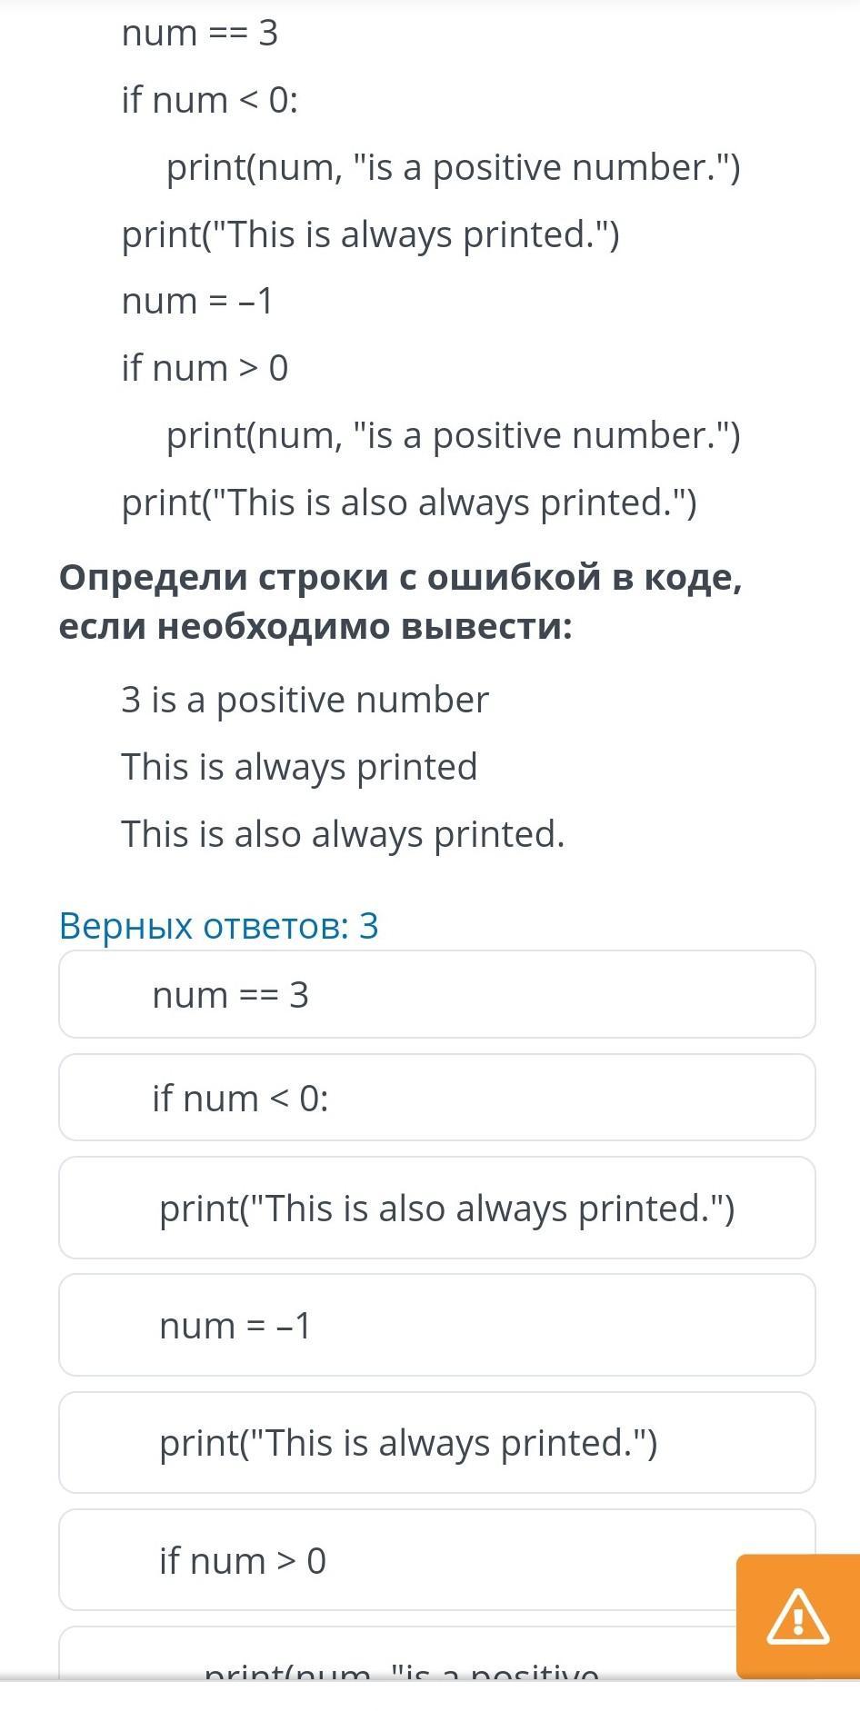860x1711 pixels.
Task: Click expected output line "This is also always printed."
Action: 343,834
